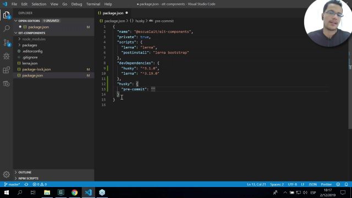
Task: Open errors and warnings count in status bar
Action: point(40,184)
